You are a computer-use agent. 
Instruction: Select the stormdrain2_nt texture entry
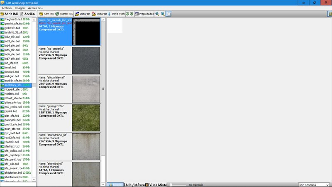click(69, 147)
